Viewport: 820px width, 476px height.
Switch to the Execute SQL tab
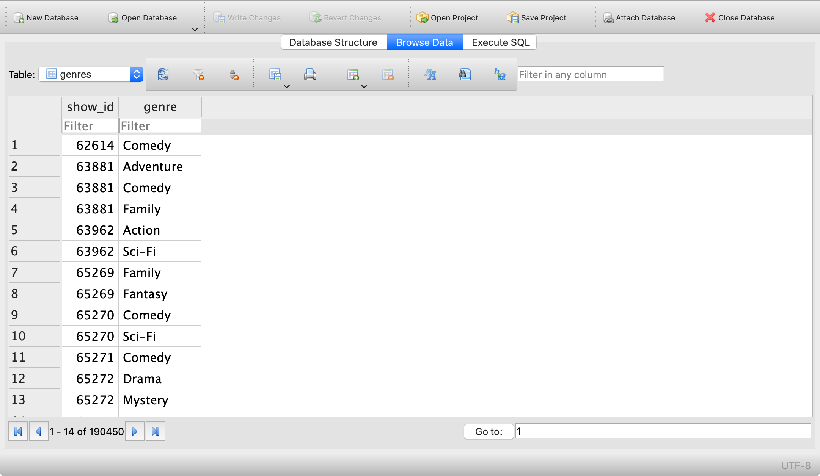500,42
